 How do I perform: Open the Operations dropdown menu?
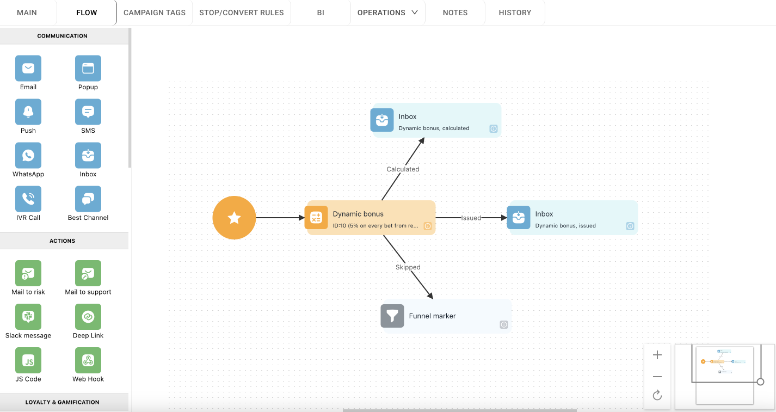pyautogui.click(x=387, y=13)
